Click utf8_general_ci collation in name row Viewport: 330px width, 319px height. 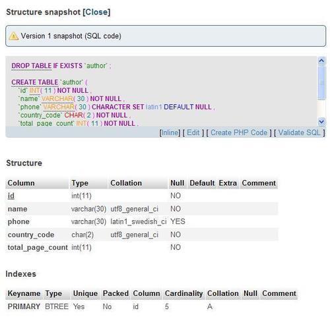pyautogui.click(x=134, y=209)
